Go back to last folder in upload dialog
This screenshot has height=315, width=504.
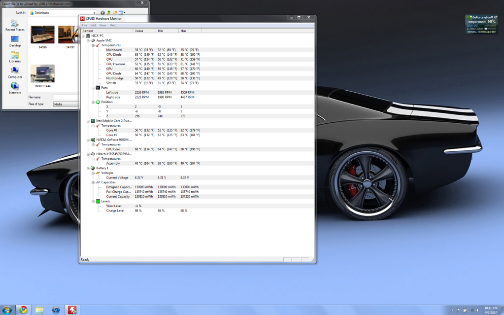point(102,13)
